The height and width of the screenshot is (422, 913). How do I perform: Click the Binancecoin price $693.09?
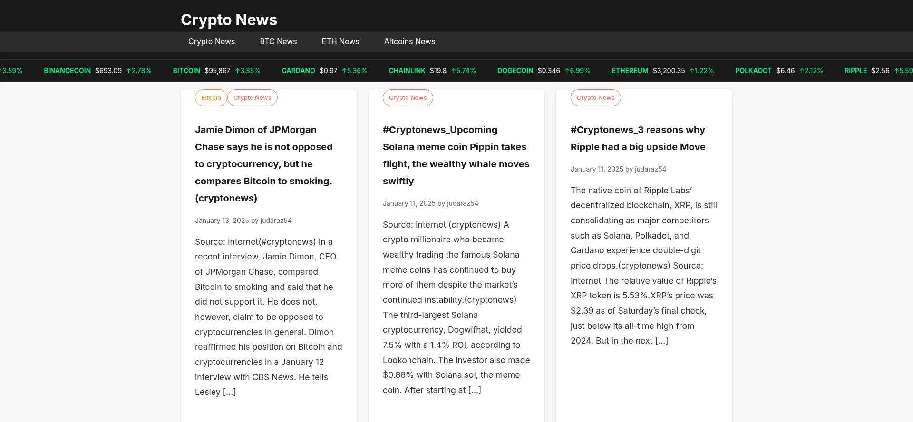(108, 71)
